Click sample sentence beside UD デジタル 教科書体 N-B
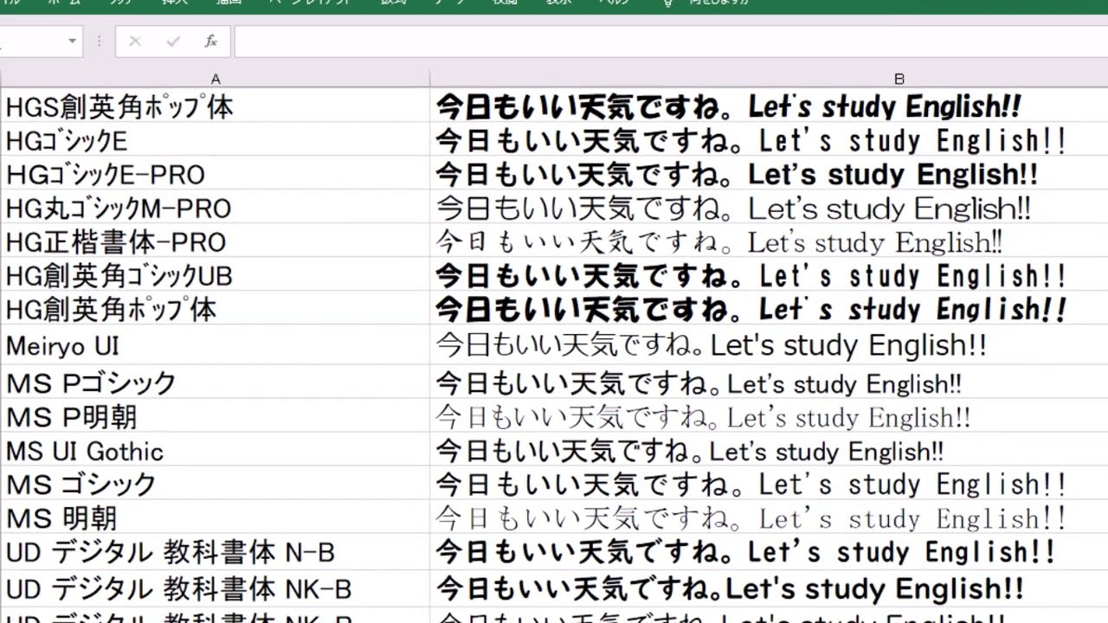The image size is (1108, 623). (x=746, y=552)
